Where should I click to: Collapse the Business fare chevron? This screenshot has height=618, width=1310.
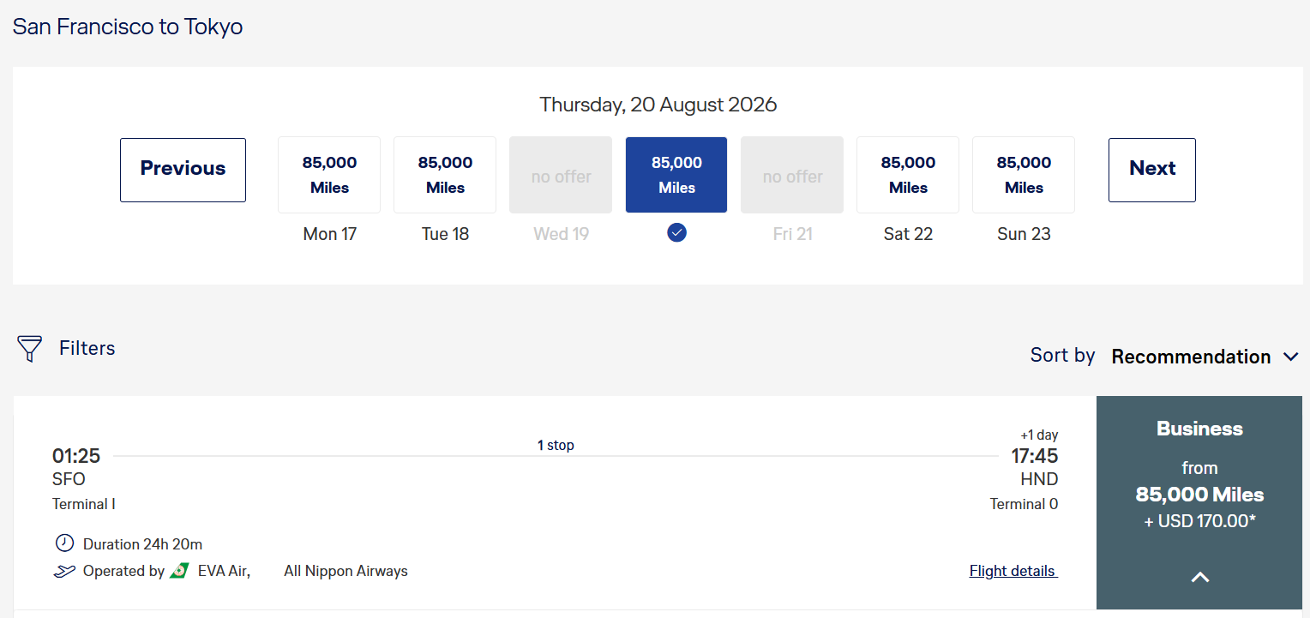1199,577
